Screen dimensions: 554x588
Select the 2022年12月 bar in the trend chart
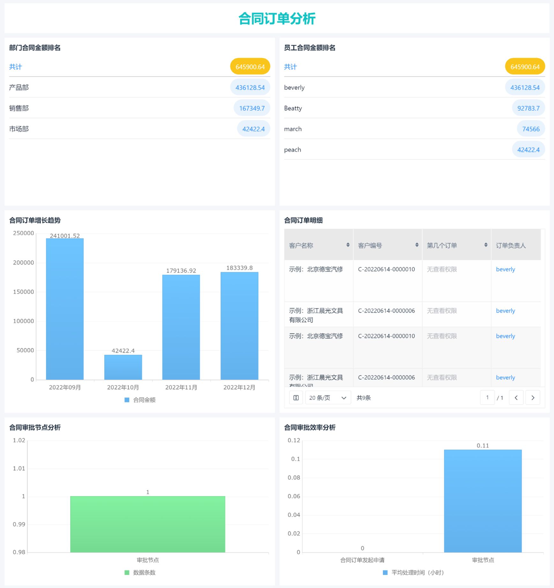[239, 326]
